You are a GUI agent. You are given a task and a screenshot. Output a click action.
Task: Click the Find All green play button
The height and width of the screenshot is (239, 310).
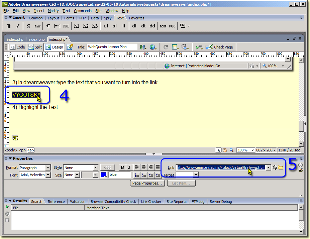7,207
